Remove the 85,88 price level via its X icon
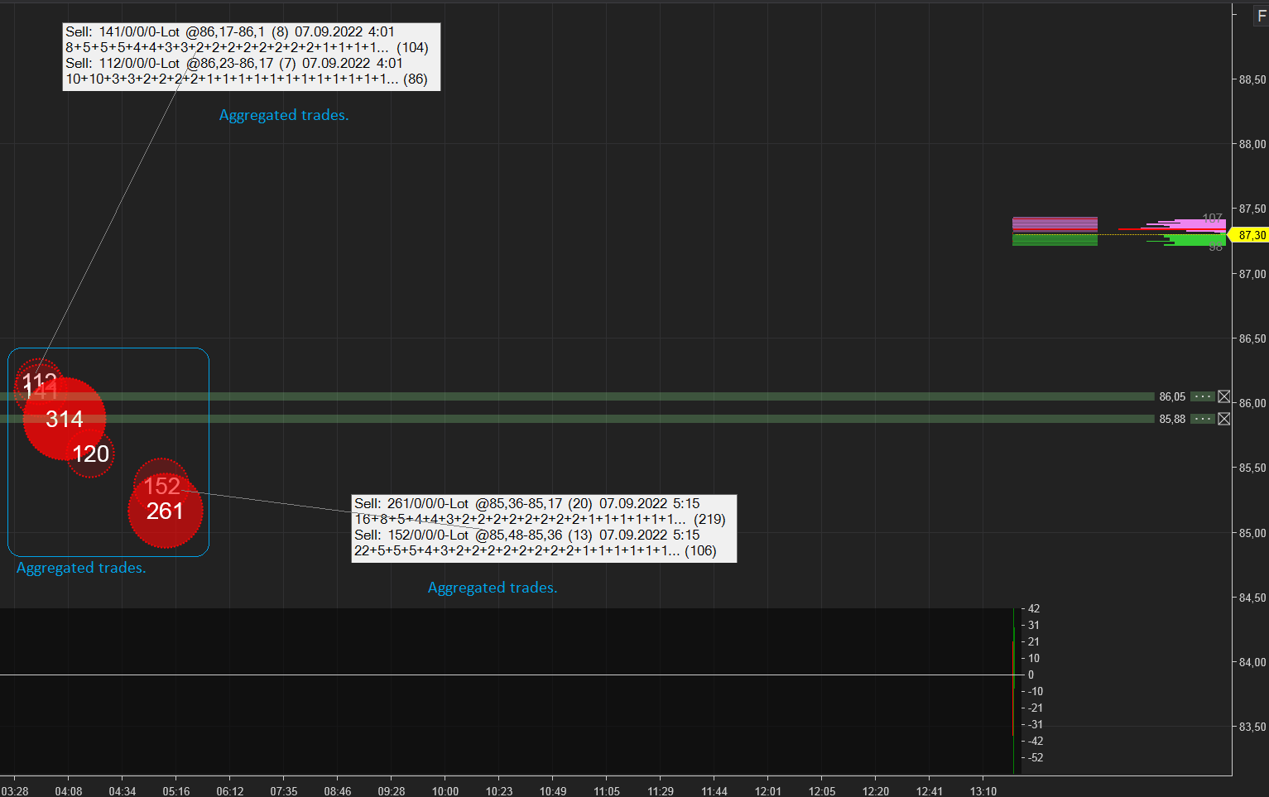This screenshot has width=1269, height=797. (x=1224, y=419)
